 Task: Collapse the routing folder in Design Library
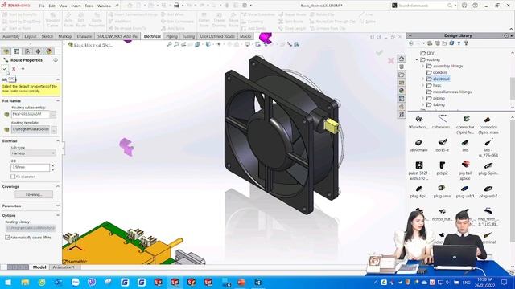pos(417,59)
